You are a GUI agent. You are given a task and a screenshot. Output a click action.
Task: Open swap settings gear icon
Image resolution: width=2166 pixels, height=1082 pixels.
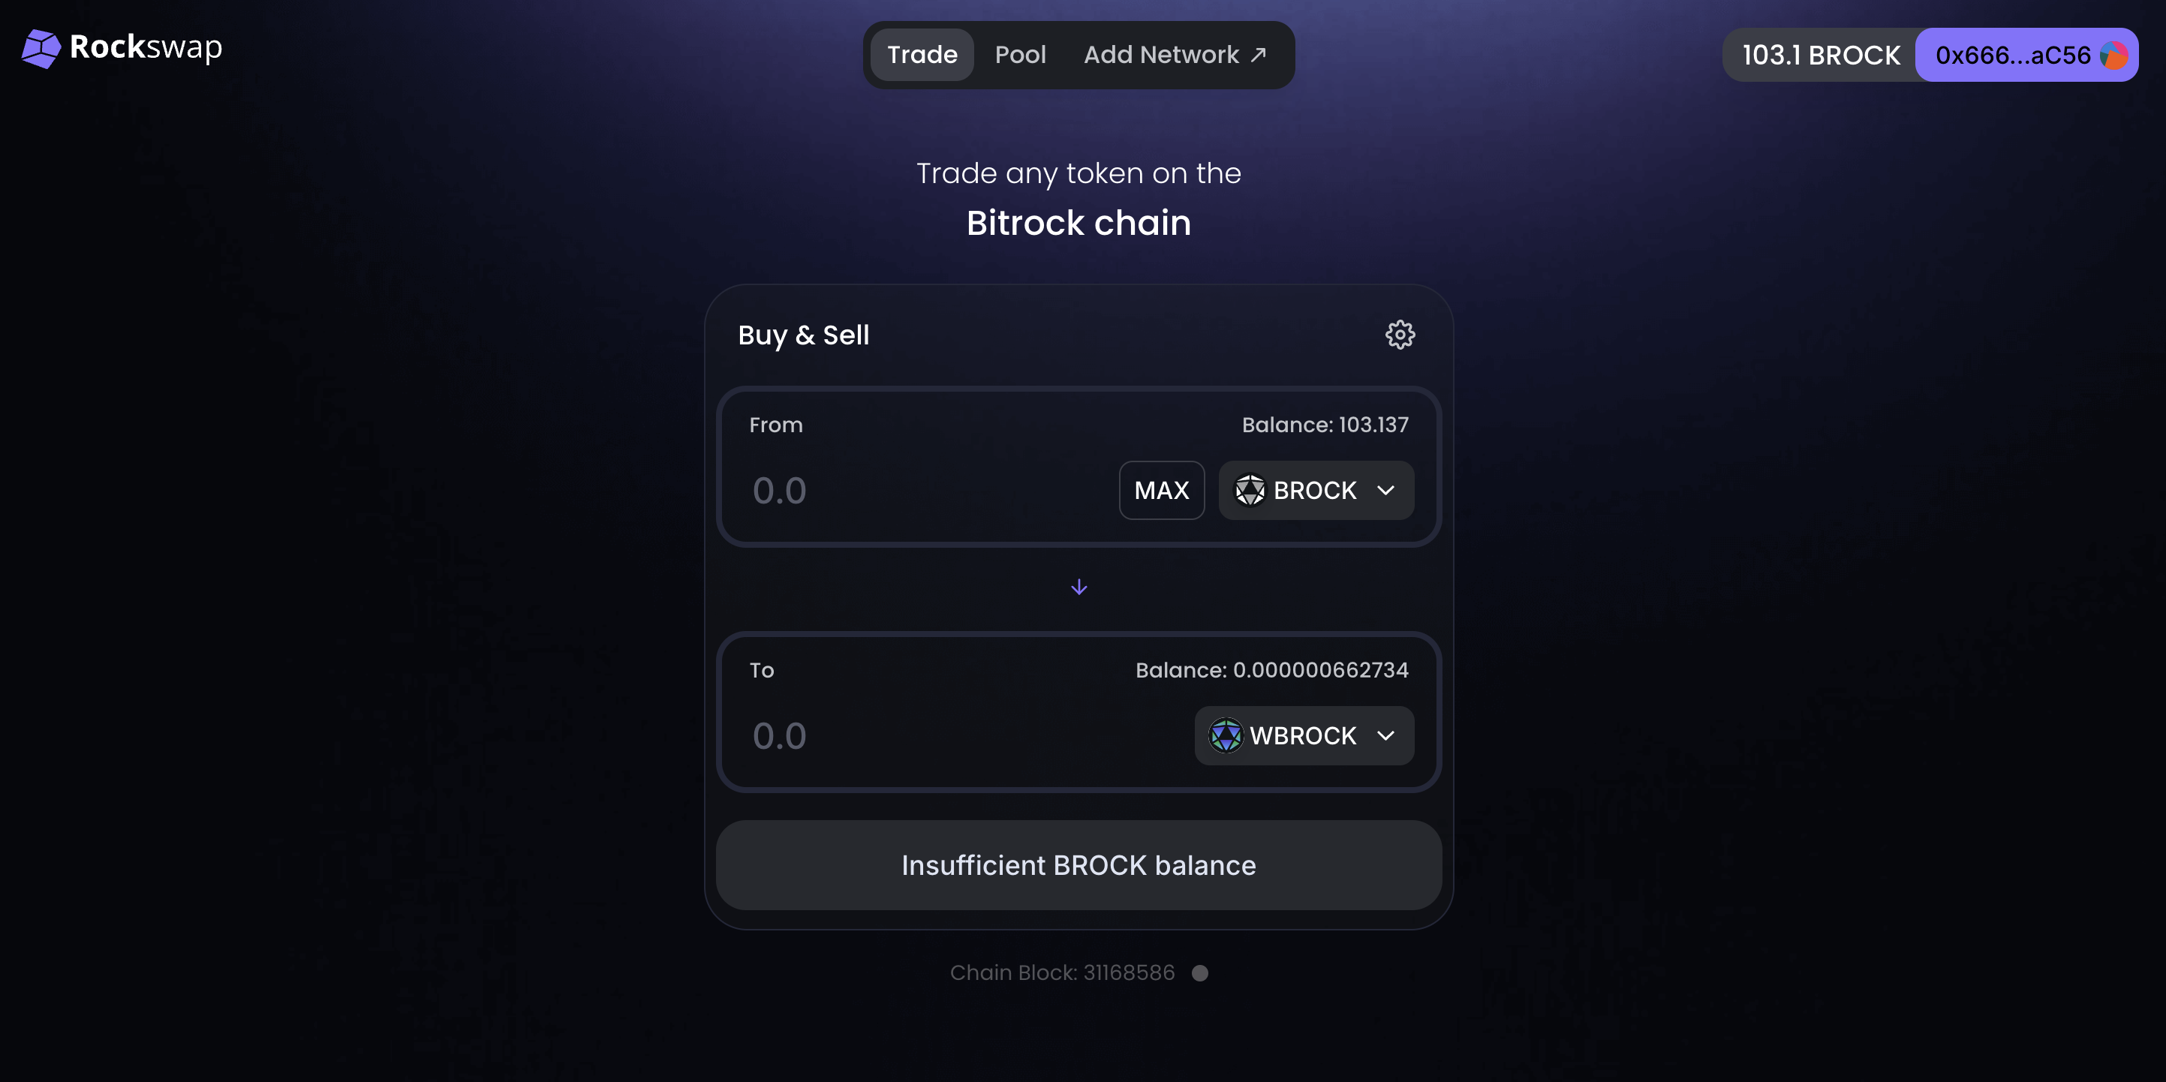point(1400,335)
